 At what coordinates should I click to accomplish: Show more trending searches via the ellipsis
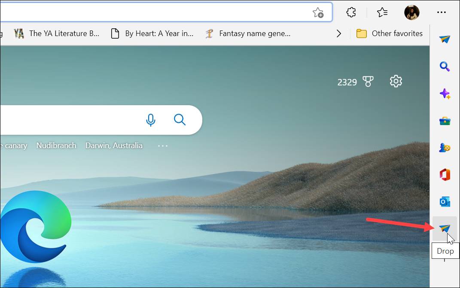tap(162, 146)
